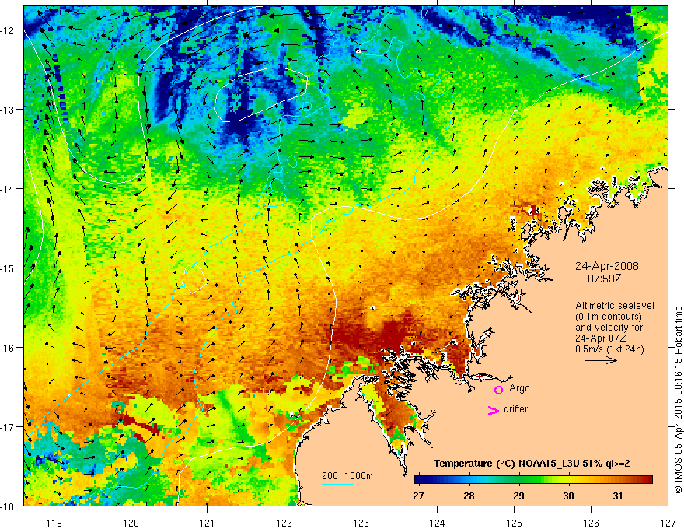Click the longitude axis label 123
684x529 pixels.
pyautogui.click(x=361, y=524)
